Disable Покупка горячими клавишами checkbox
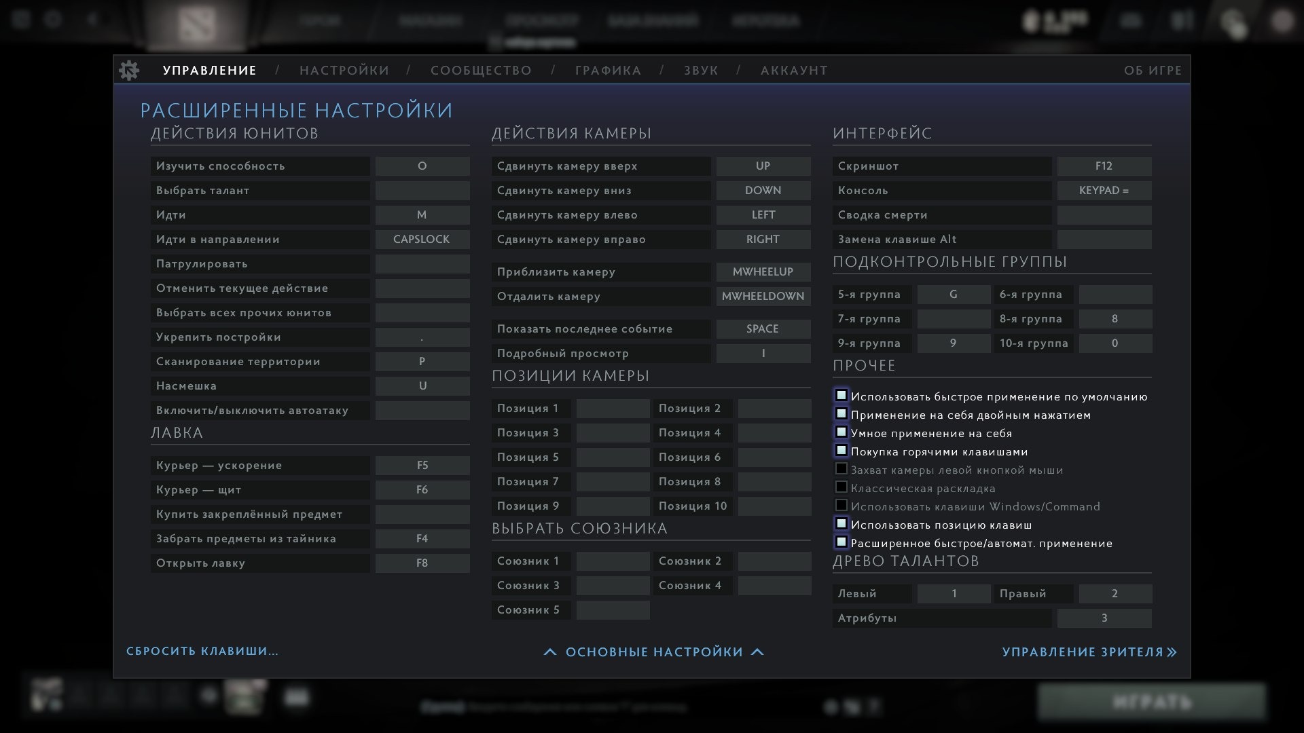This screenshot has width=1304, height=733. tap(841, 451)
